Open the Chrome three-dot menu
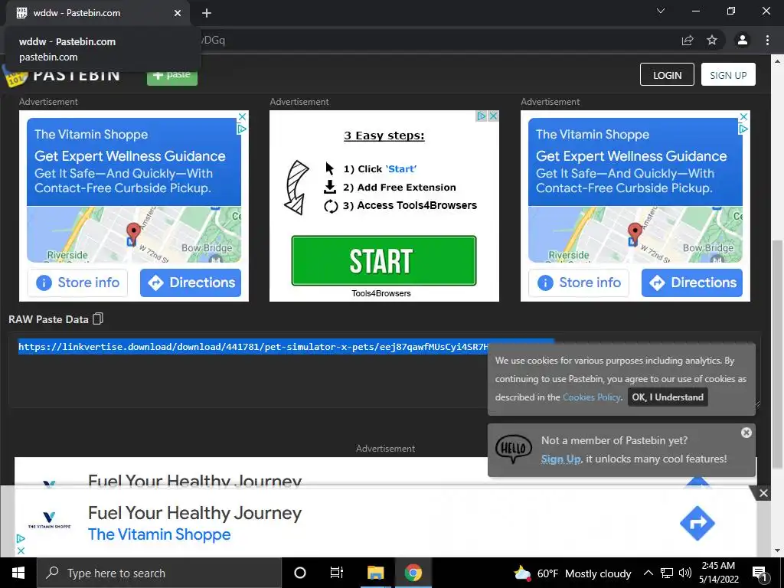 click(x=767, y=40)
